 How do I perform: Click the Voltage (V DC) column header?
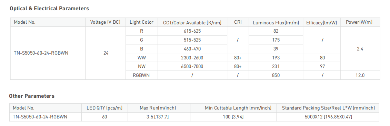coord(106,22)
